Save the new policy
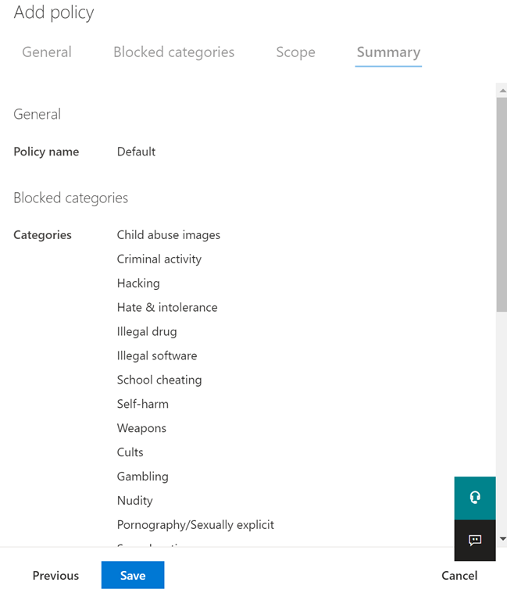 point(133,575)
